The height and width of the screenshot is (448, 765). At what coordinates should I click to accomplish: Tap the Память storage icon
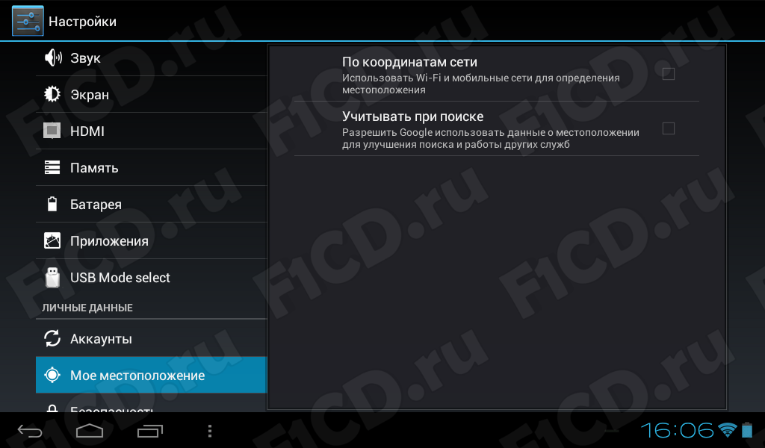point(52,167)
